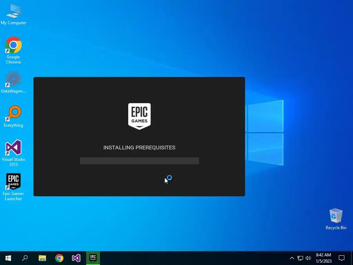This screenshot has width=353, height=265.
Task: Expand hidden system tray icons
Action: point(292,258)
